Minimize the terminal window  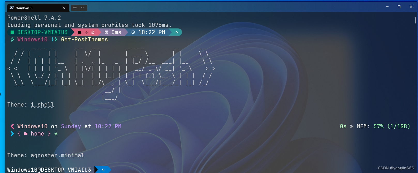click(387, 7)
